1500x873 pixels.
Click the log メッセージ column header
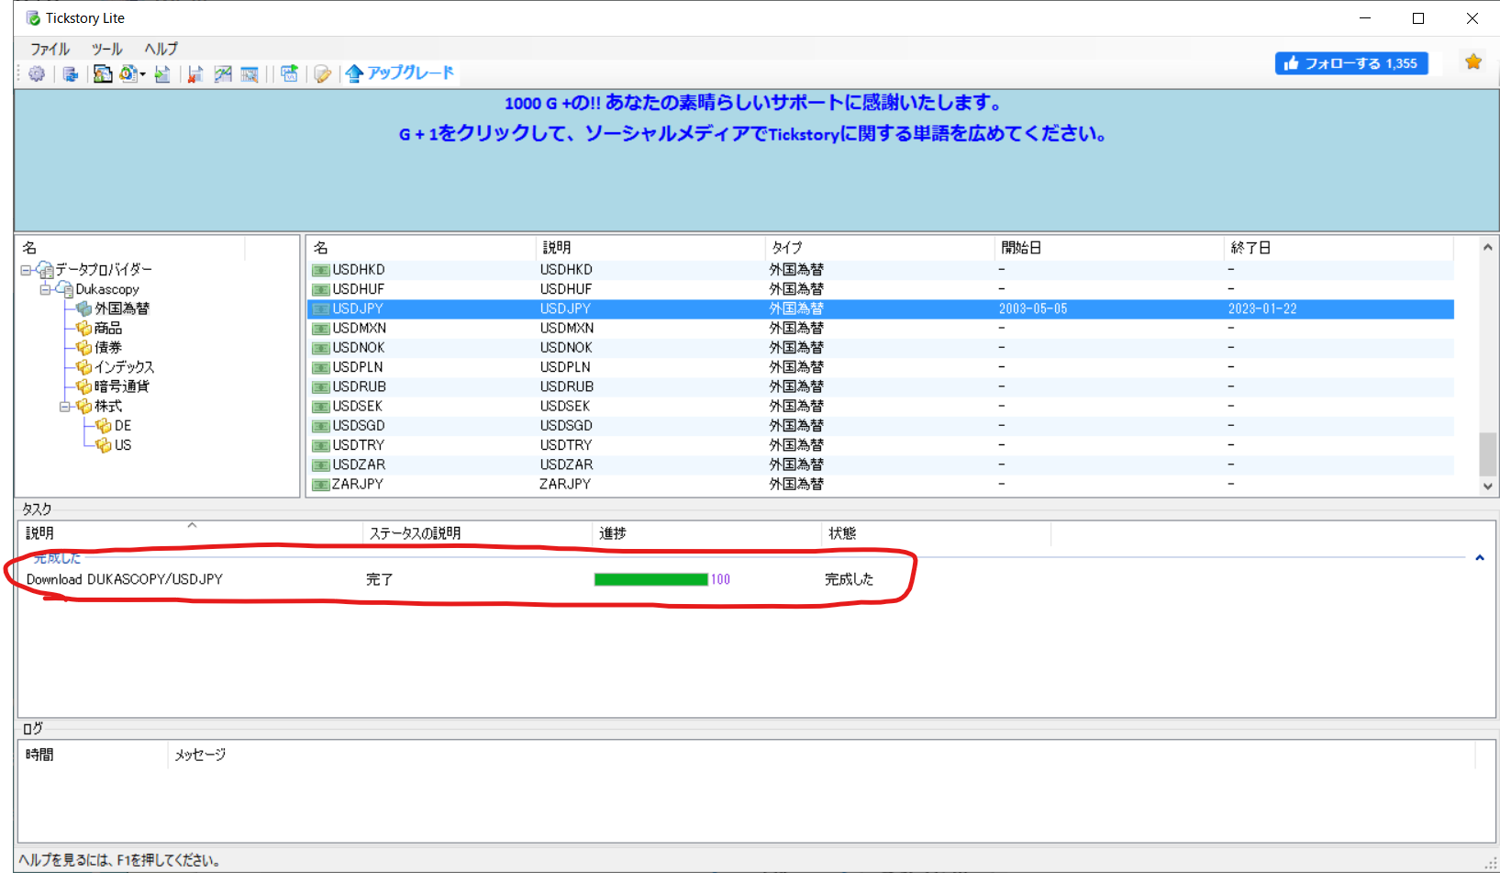tap(821, 755)
